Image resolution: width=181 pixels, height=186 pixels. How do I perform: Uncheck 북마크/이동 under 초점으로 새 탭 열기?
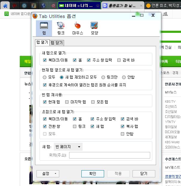(45, 119)
